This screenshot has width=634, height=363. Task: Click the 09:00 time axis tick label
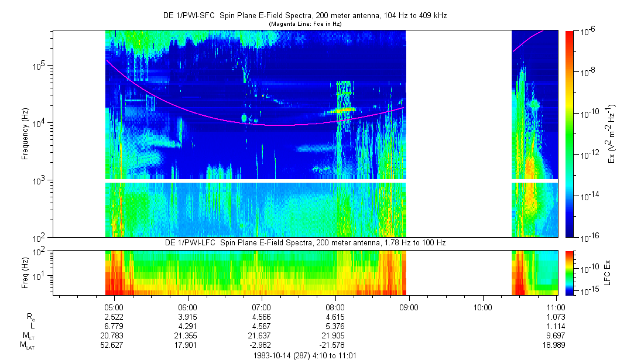(x=409, y=307)
